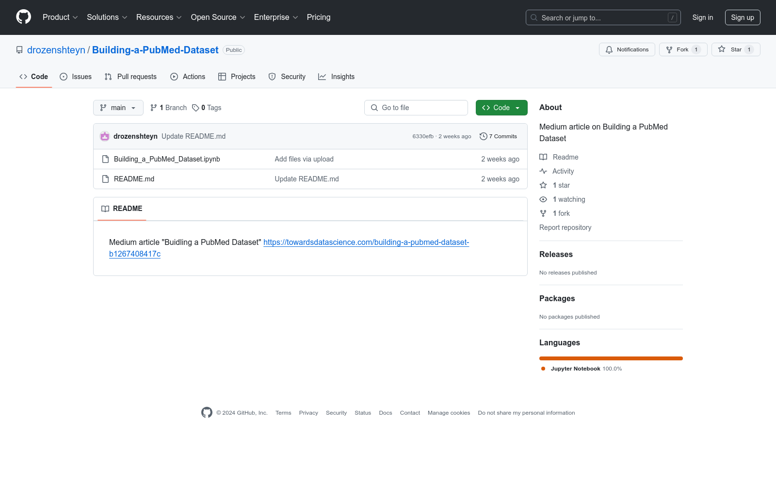Switch to the Issues tab
This screenshot has height=485, width=776.
76,77
